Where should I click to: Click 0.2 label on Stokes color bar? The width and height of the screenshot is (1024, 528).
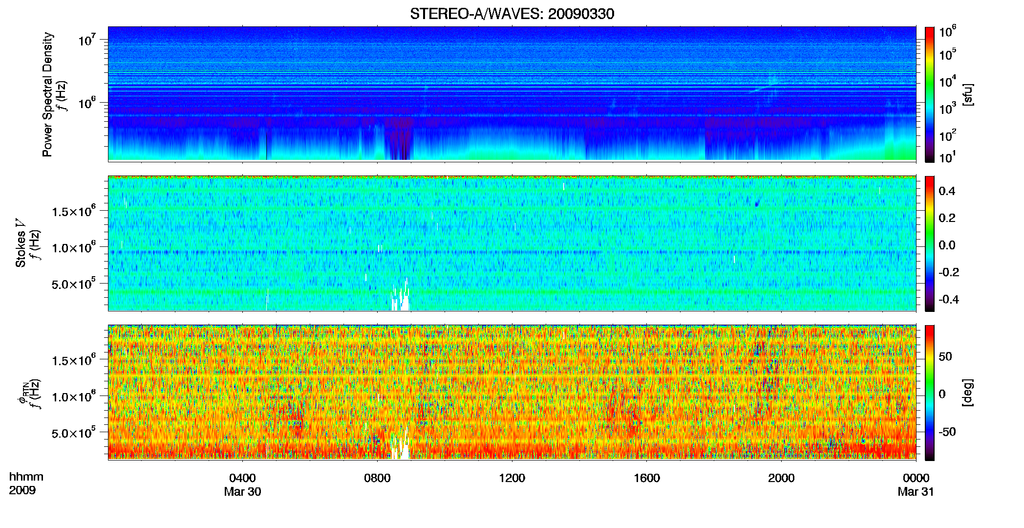947,218
